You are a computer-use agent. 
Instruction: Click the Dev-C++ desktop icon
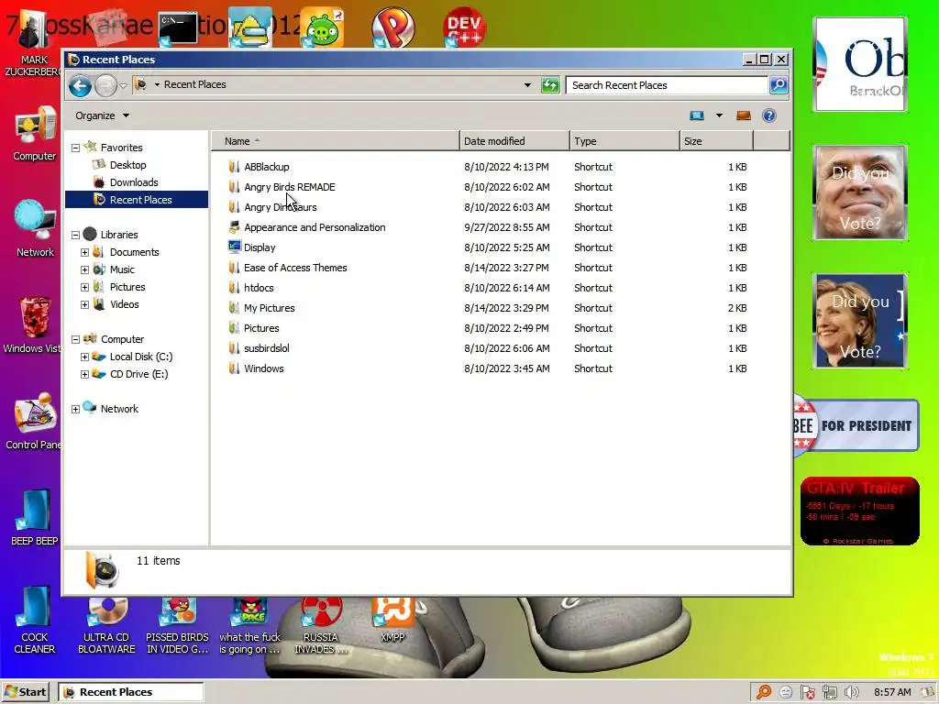464,27
